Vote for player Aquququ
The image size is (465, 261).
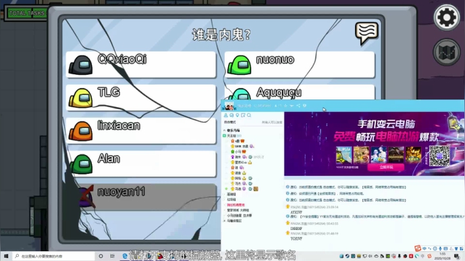point(300,92)
